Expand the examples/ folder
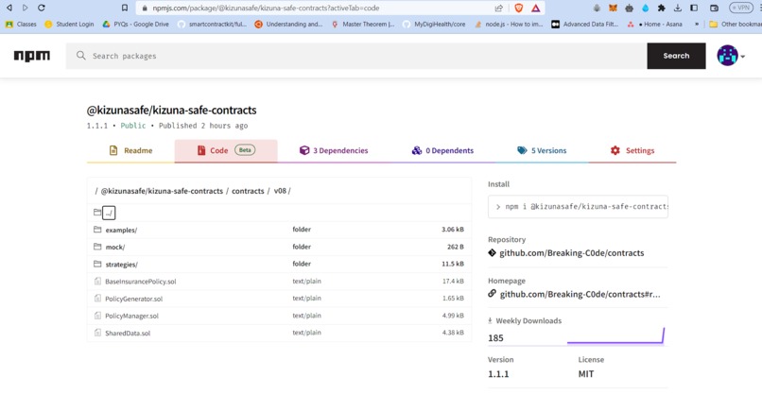This screenshot has height=395, width=762. click(x=121, y=230)
